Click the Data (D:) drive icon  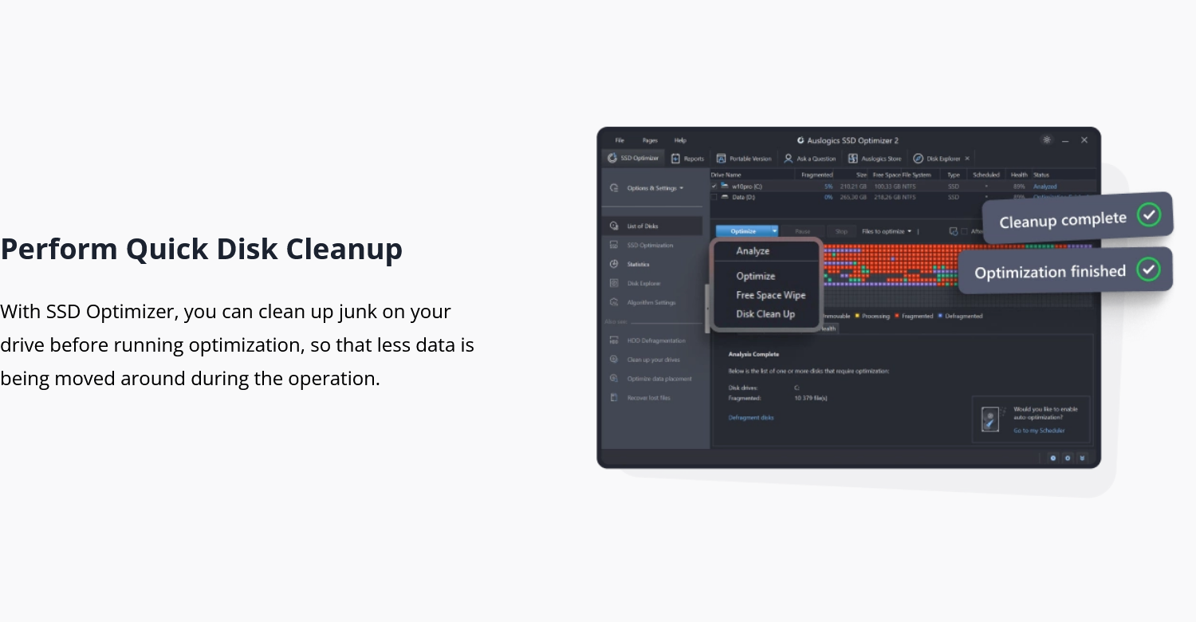click(725, 197)
